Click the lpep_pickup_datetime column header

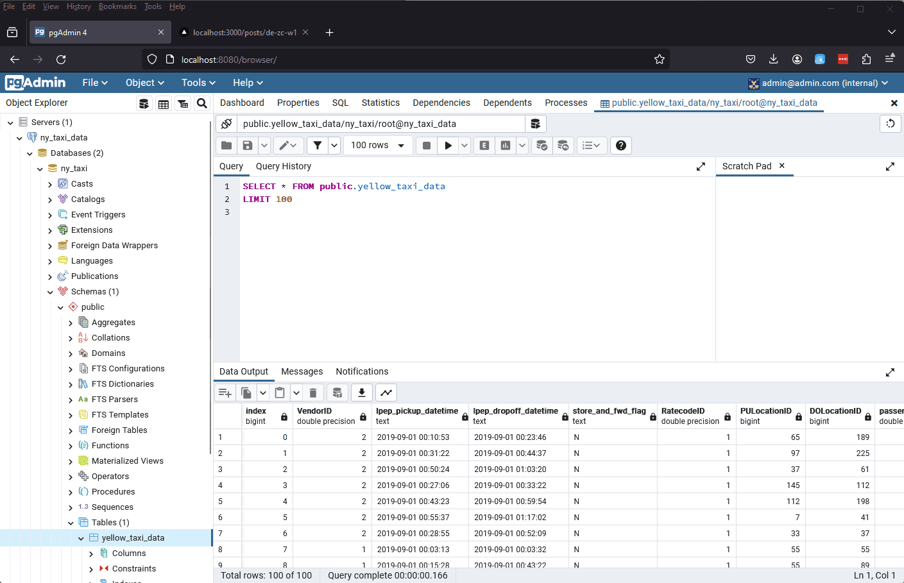click(421, 416)
